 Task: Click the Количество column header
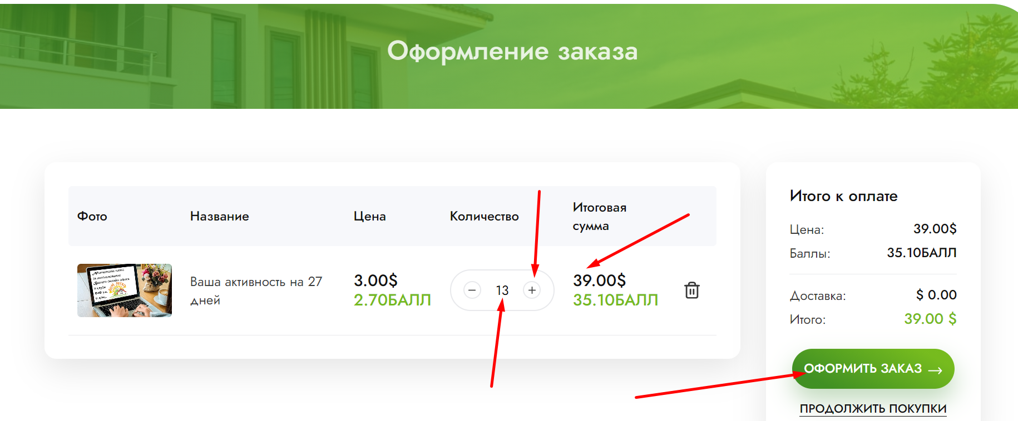click(485, 216)
